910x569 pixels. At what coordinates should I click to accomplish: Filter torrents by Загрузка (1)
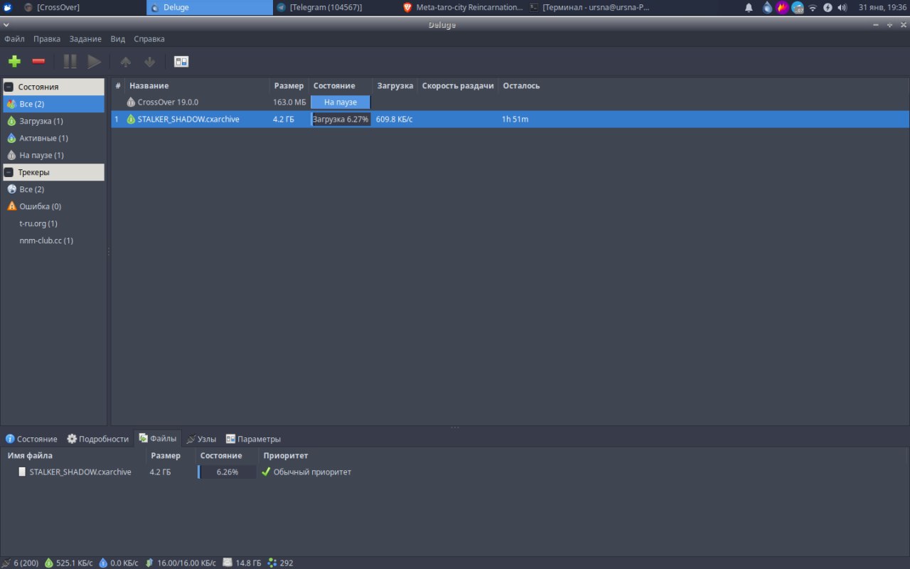coord(53,121)
